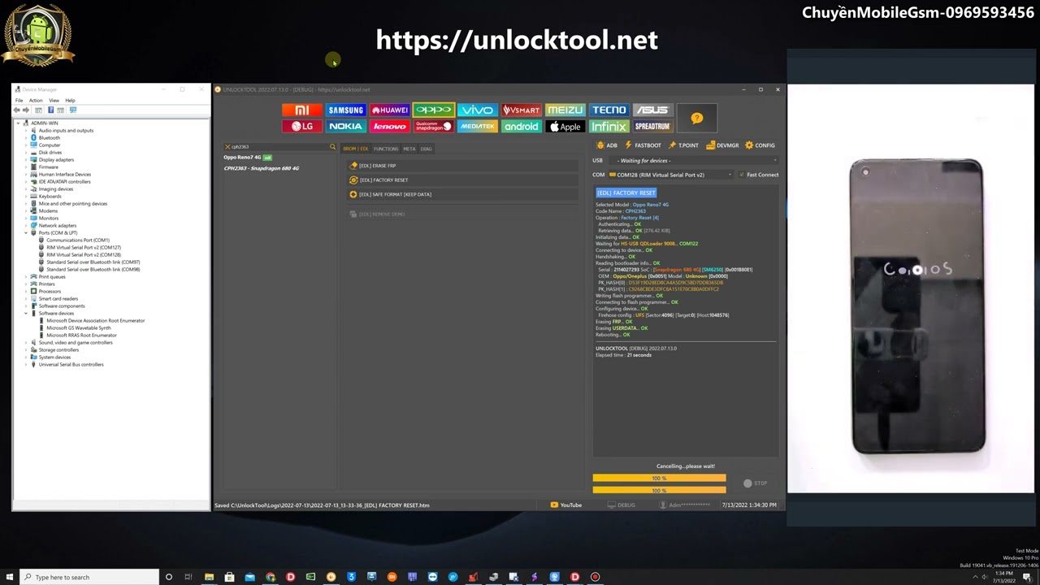Open the CONFIG settings button

click(760, 145)
